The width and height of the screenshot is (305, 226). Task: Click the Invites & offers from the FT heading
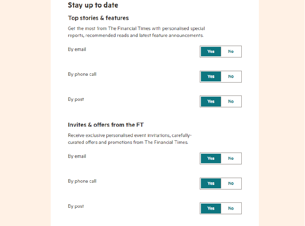point(106,125)
